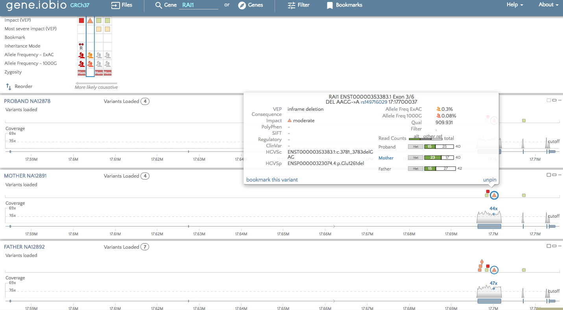Click the magnifier icon beside Gene
The width and height of the screenshot is (563, 310).
click(159, 6)
